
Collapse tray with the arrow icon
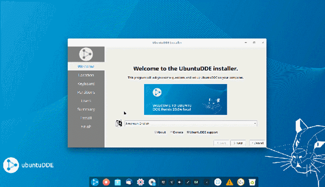pyautogui.click(x=207, y=182)
